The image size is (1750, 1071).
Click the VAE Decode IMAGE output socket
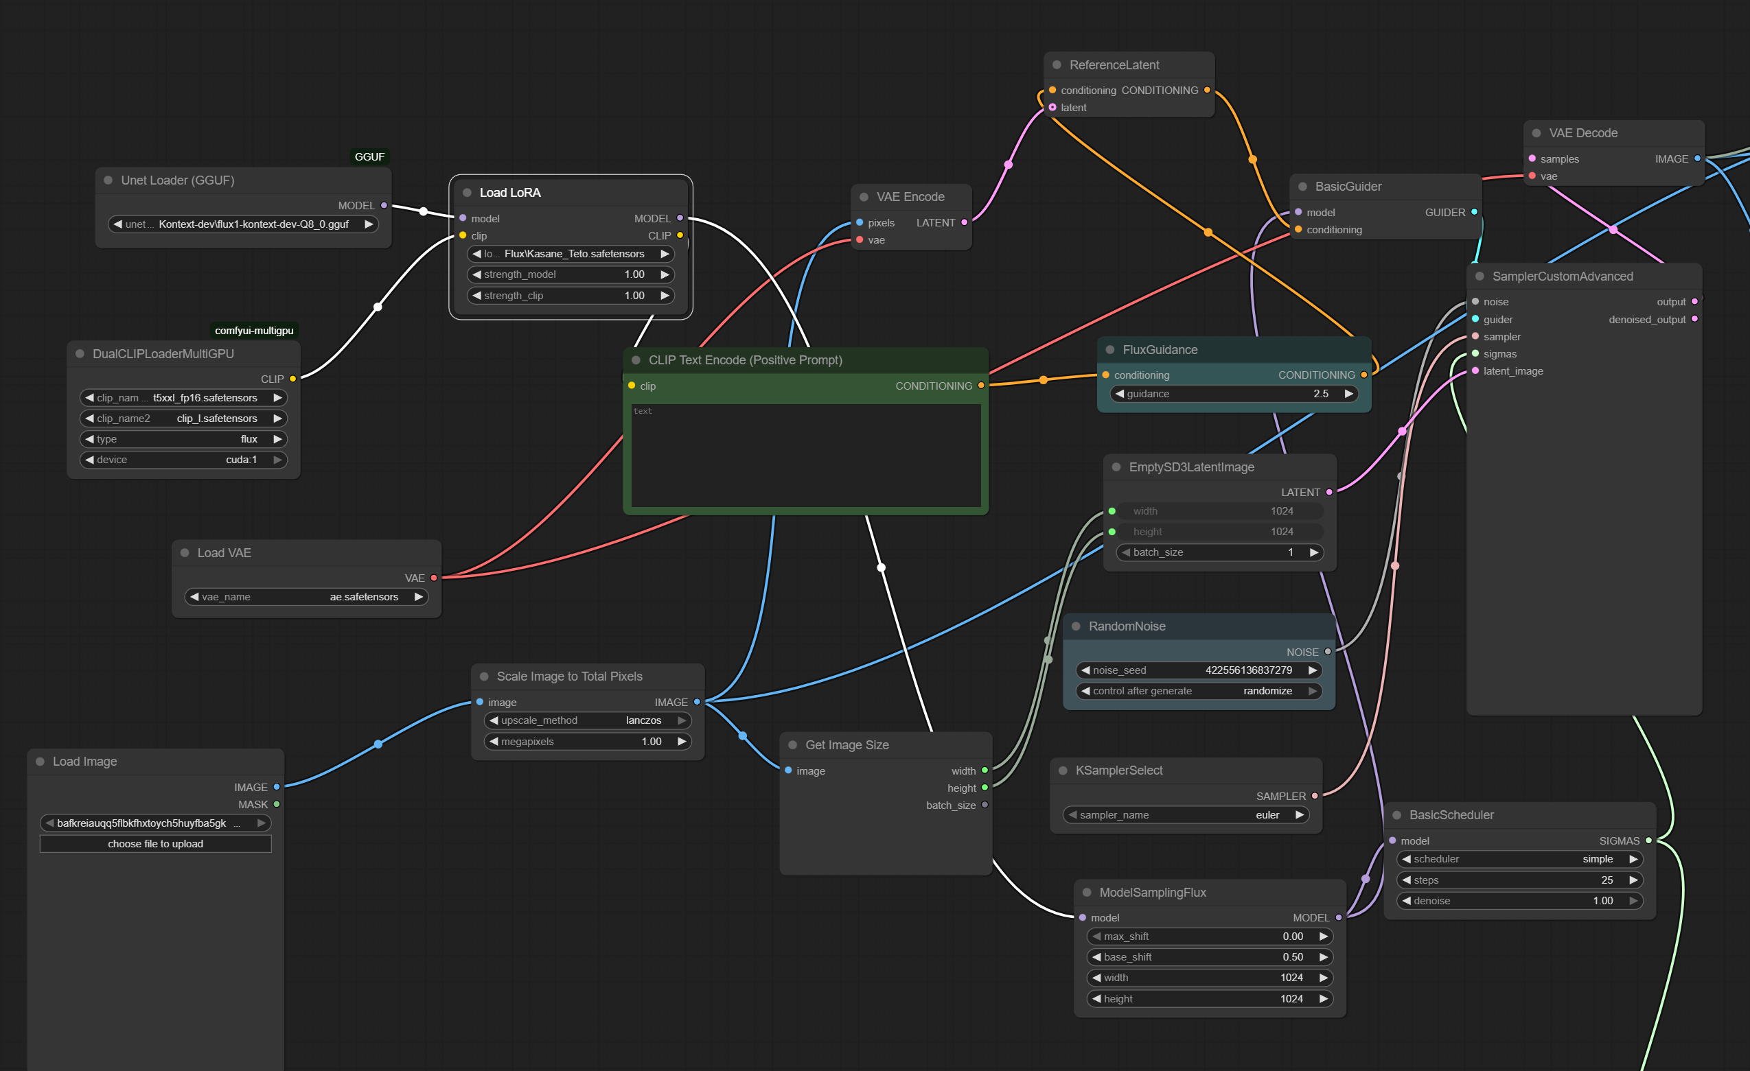[x=1696, y=158]
